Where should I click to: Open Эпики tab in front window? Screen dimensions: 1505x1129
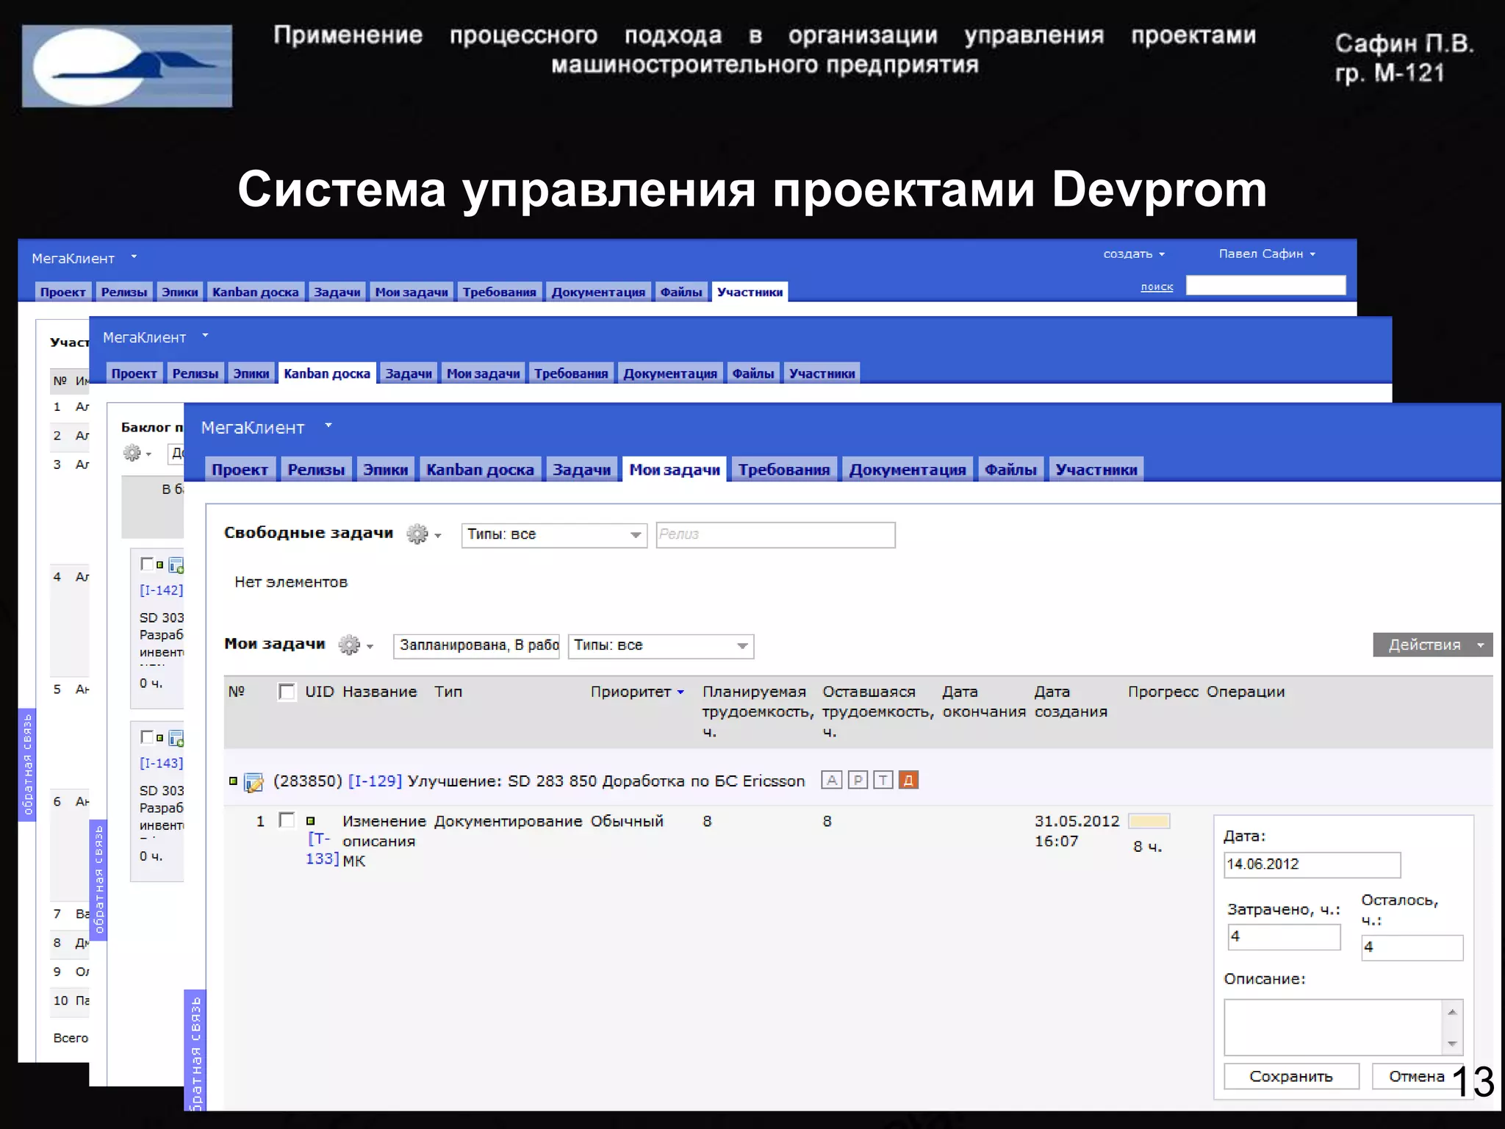(x=385, y=470)
